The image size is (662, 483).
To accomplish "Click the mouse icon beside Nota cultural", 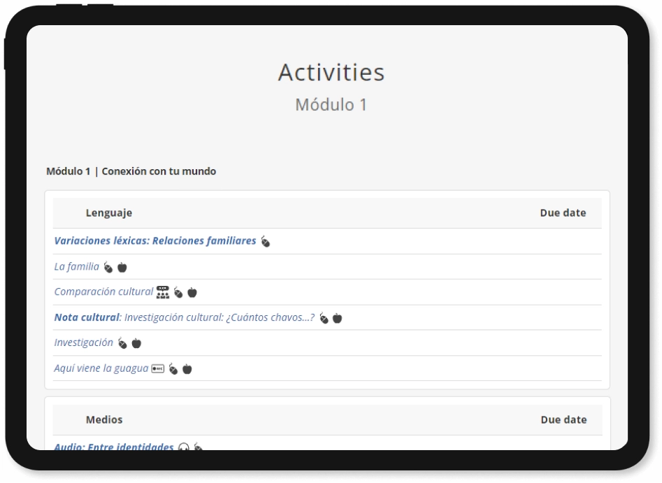I will pyautogui.click(x=322, y=317).
